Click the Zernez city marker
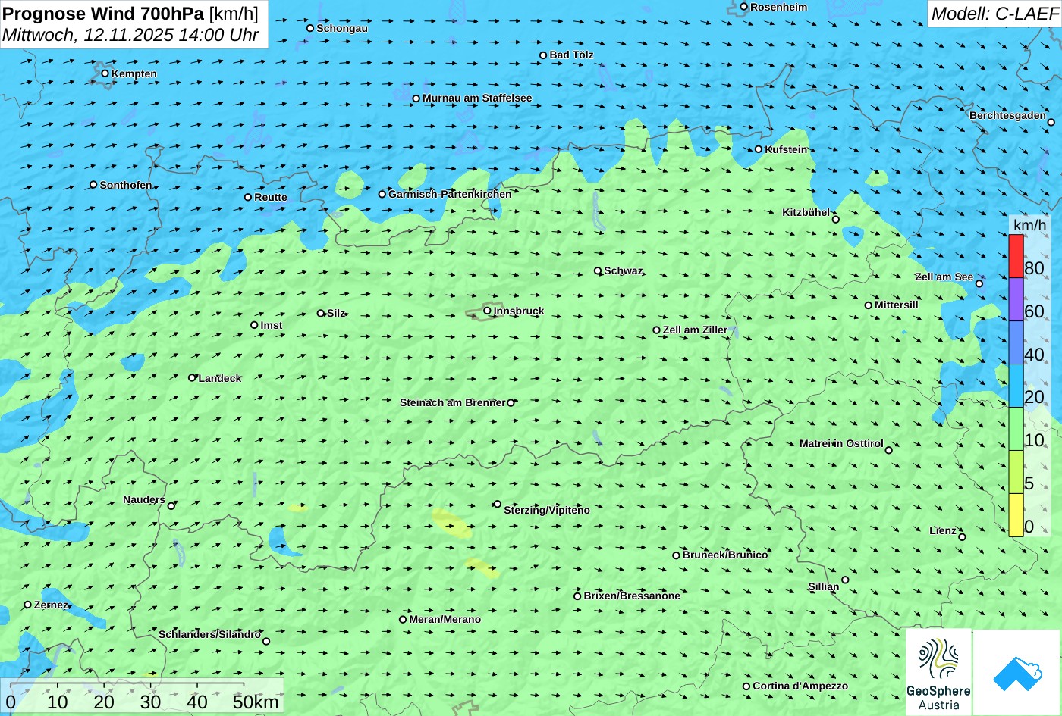Viewport: 1062px width, 716px height. tap(27, 605)
